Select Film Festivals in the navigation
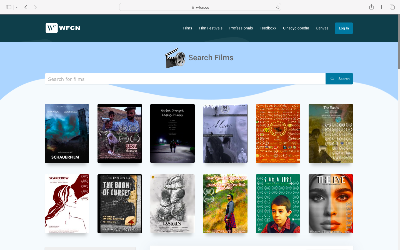 (211, 28)
